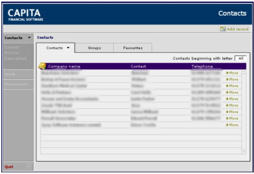254x174 pixels.
Task: Sort by the Company name column header
Action: pos(64,66)
